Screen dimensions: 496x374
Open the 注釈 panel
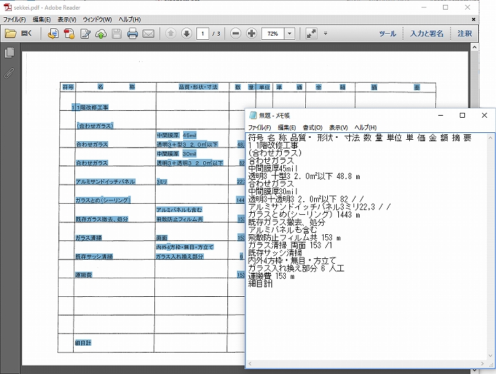pyautogui.click(x=465, y=34)
